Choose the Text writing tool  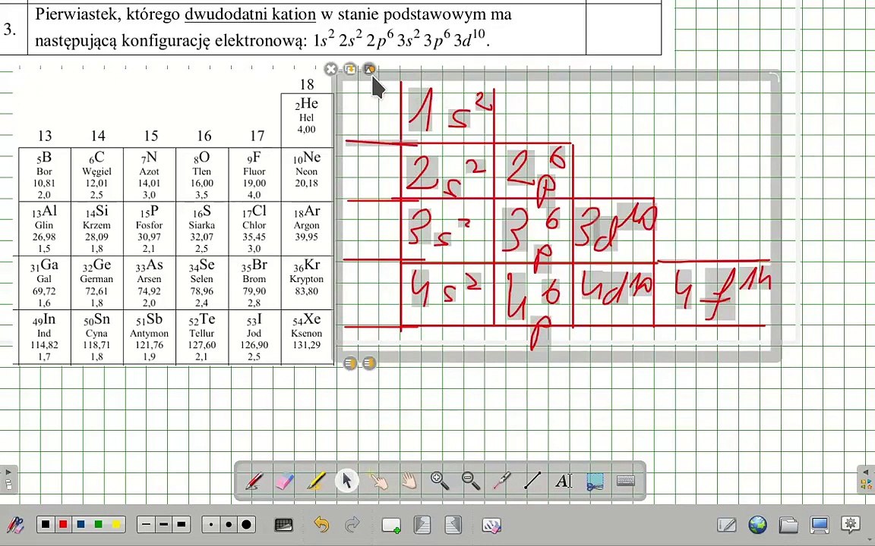click(x=564, y=480)
